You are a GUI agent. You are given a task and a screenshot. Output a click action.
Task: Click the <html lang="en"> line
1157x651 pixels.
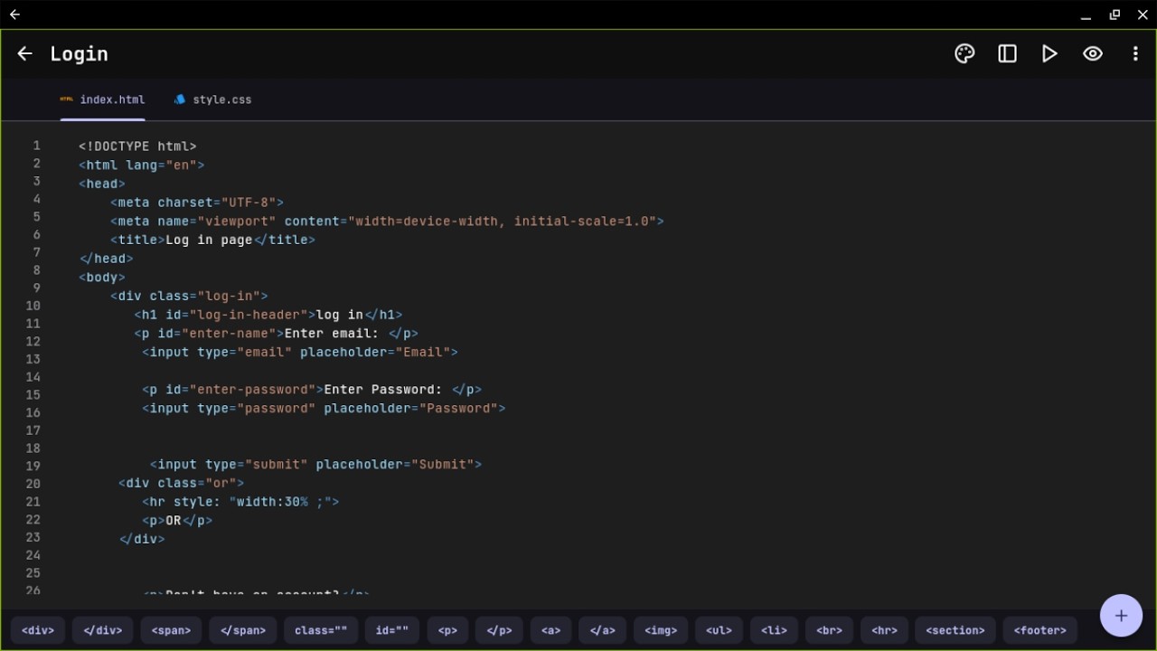click(x=142, y=165)
